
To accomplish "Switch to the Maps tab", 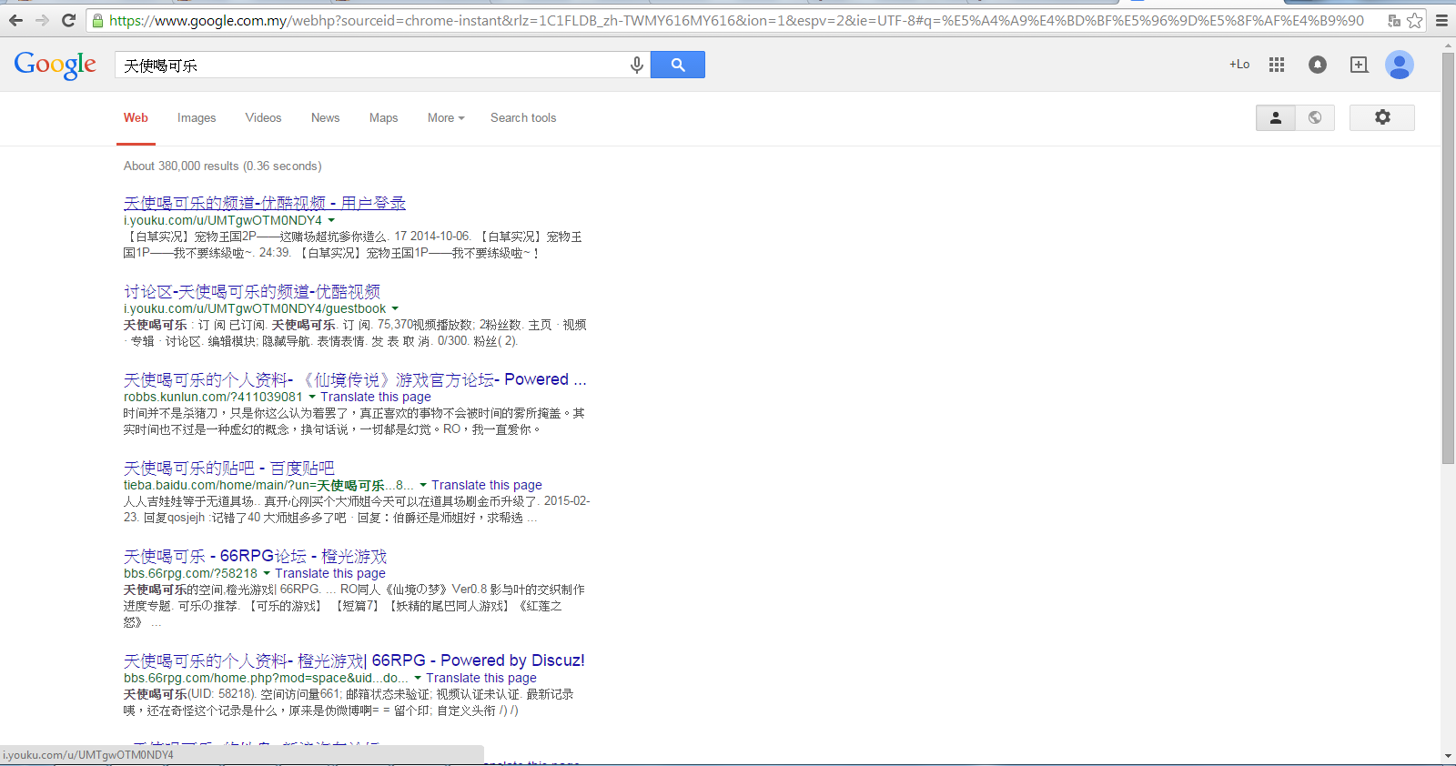I will point(383,118).
